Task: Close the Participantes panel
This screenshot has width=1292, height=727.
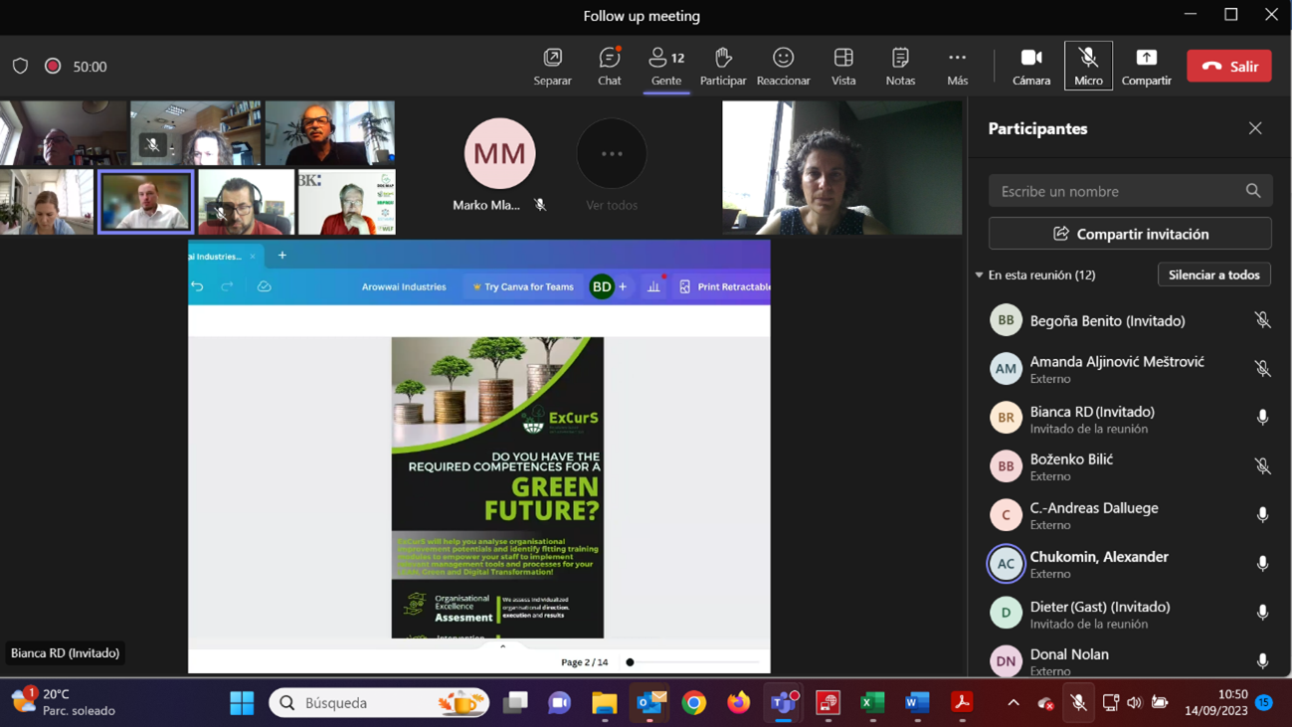Action: point(1255,128)
